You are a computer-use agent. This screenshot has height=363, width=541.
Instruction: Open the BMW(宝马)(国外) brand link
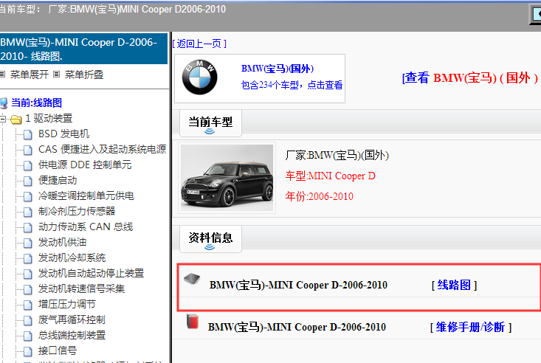(x=278, y=69)
